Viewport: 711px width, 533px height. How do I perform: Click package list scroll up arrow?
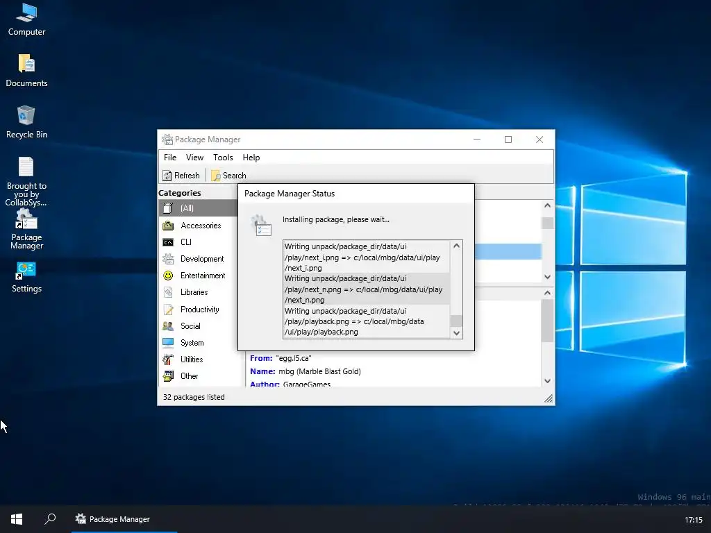point(547,205)
